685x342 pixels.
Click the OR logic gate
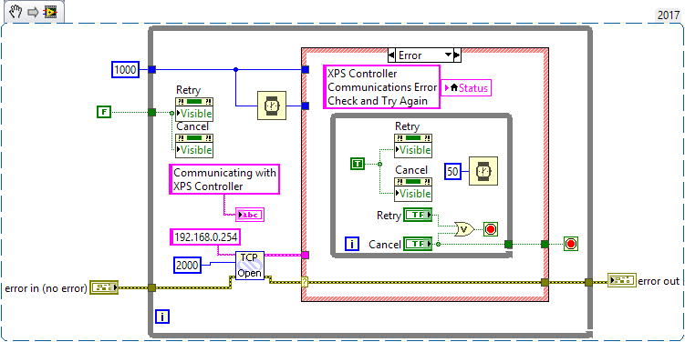click(x=465, y=228)
